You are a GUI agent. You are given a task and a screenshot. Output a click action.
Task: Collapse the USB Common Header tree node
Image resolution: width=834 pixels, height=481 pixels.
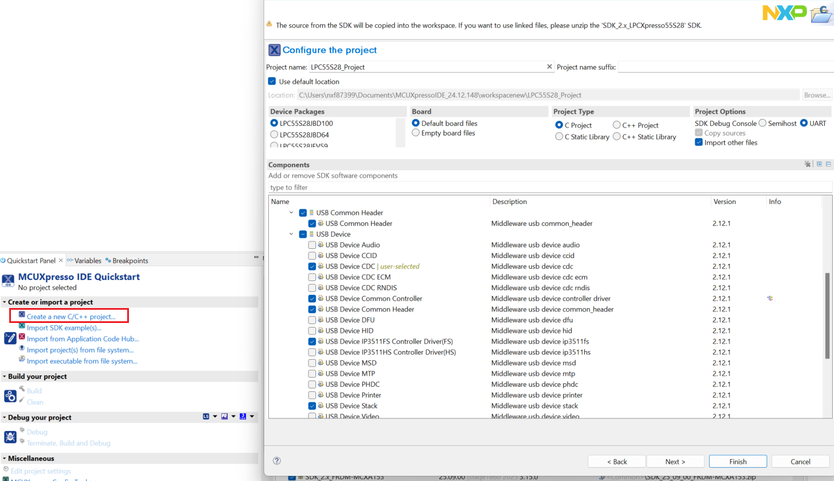click(292, 213)
